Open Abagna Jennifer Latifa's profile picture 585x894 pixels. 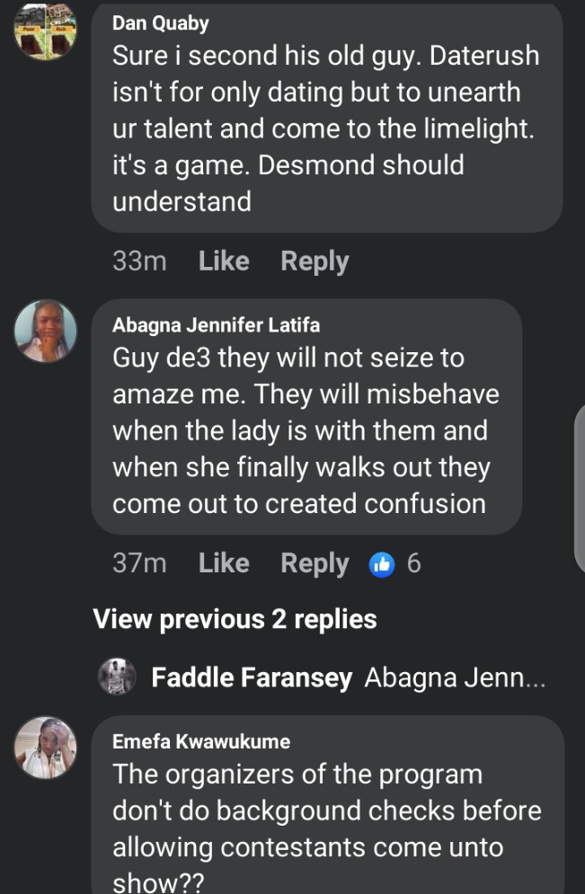tap(46, 332)
